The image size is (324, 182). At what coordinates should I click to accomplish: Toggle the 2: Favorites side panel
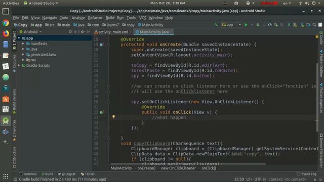[x=14, y=130]
